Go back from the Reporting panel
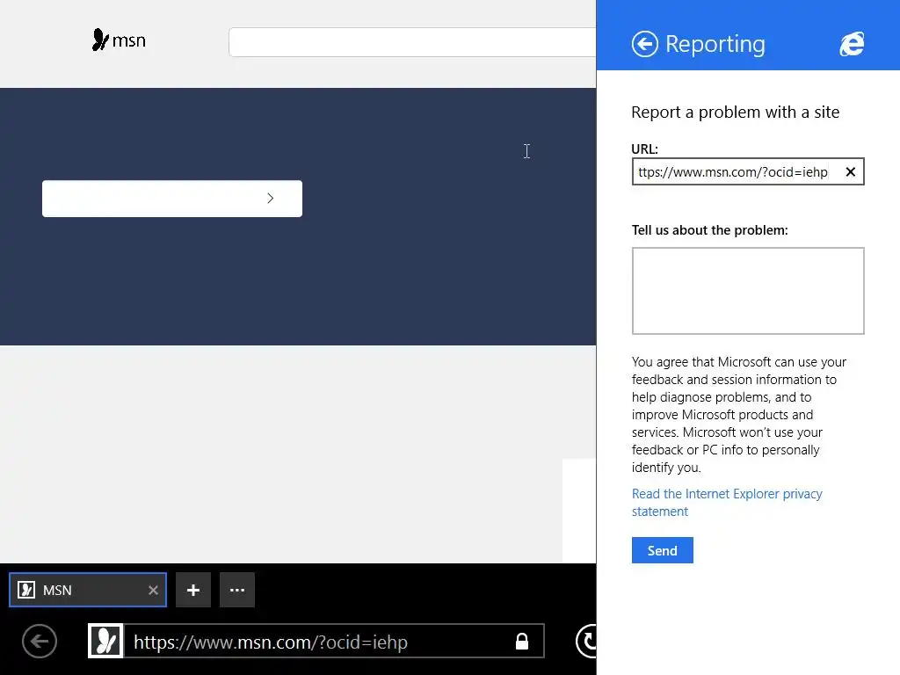This screenshot has width=900, height=675. tap(644, 44)
